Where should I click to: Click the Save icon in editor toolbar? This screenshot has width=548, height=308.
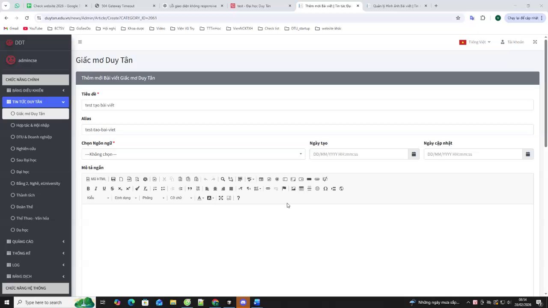tap(113, 179)
